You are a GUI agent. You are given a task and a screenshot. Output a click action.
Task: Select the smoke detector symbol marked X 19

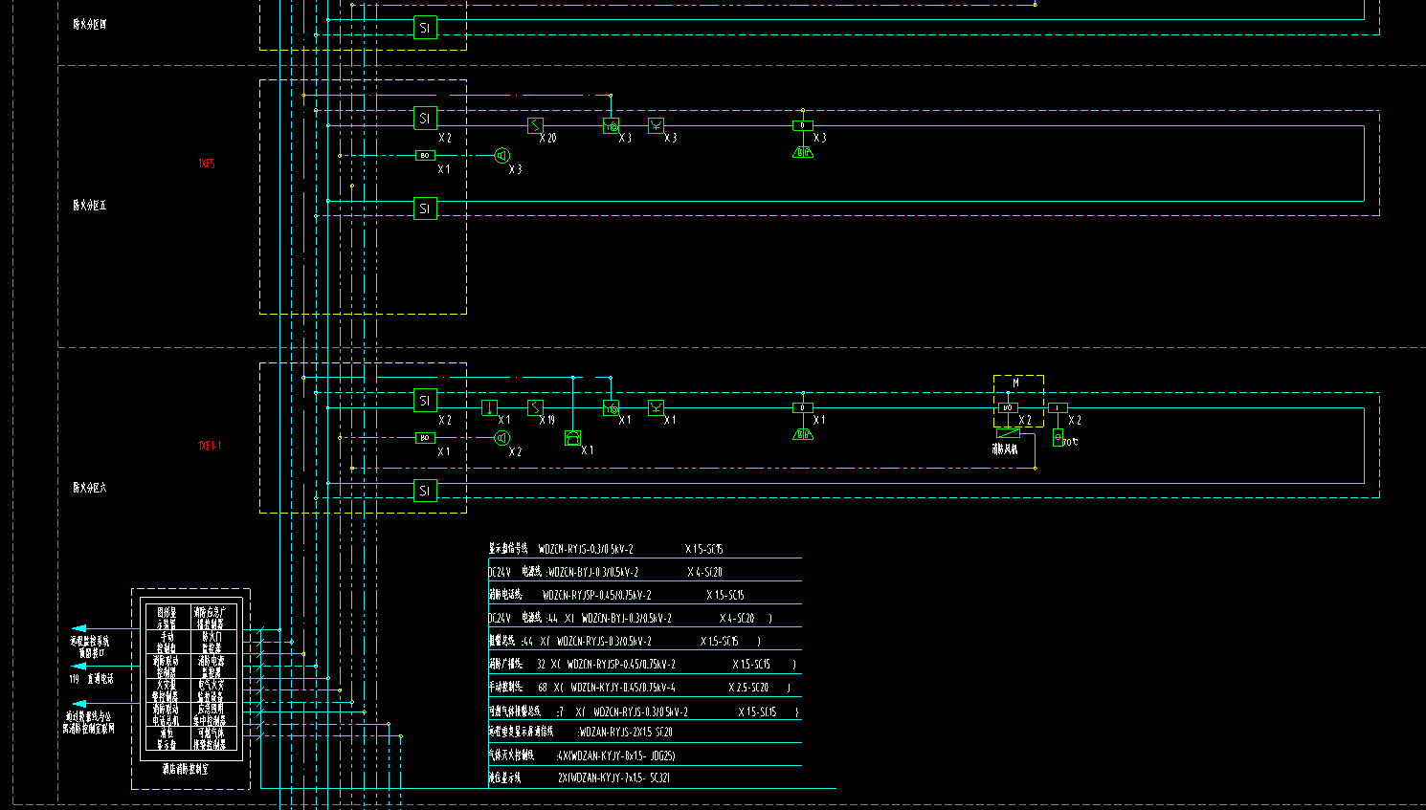tap(536, 408)
